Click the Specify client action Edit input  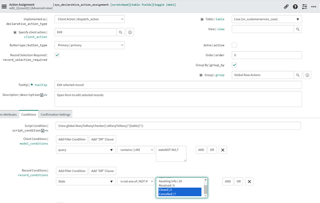[x=86, y=32]
